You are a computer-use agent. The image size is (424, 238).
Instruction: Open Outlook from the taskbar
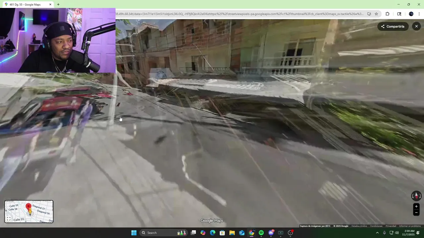point(242,233)
